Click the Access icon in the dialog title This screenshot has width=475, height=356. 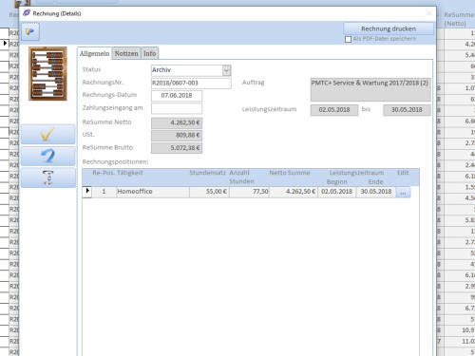coord(27,13)
